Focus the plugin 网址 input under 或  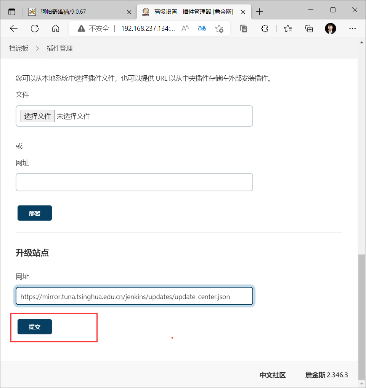pos(135,182)
